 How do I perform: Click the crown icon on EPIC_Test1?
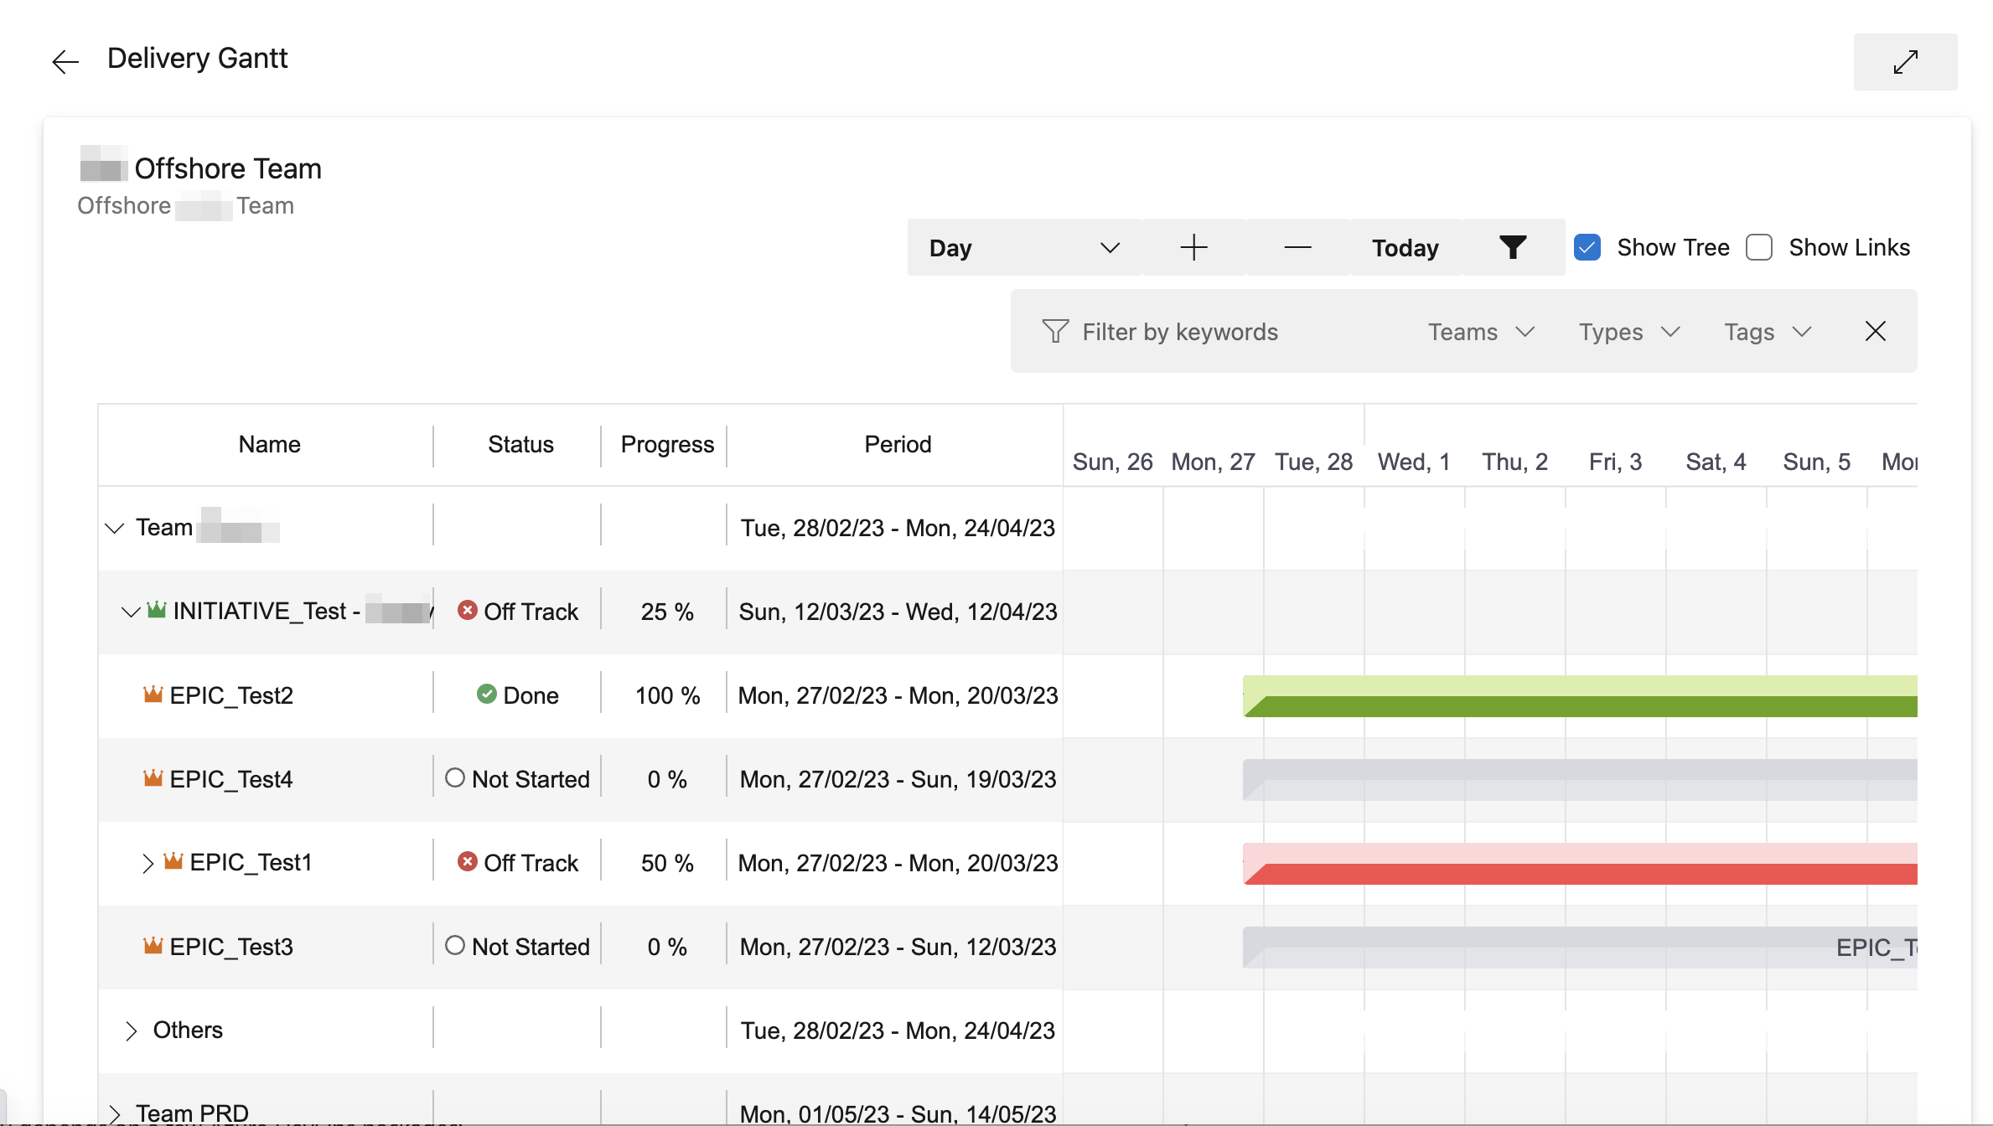point(178,862)
